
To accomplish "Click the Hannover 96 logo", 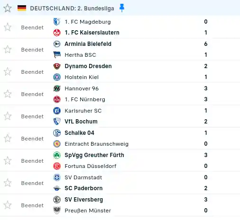I will [57, 88].
